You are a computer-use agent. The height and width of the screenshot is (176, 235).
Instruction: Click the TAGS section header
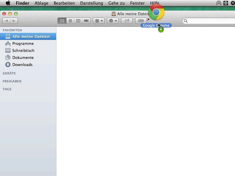[x=7, y=89]
